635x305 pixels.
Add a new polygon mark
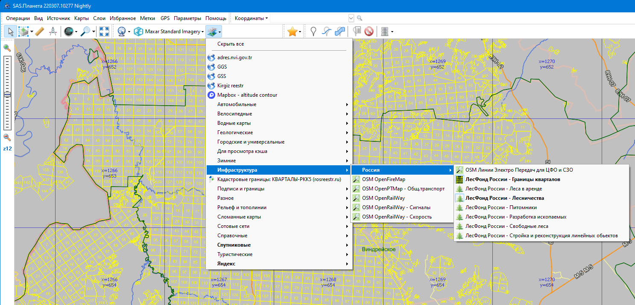pyautogui.click(x=340, y=31)
